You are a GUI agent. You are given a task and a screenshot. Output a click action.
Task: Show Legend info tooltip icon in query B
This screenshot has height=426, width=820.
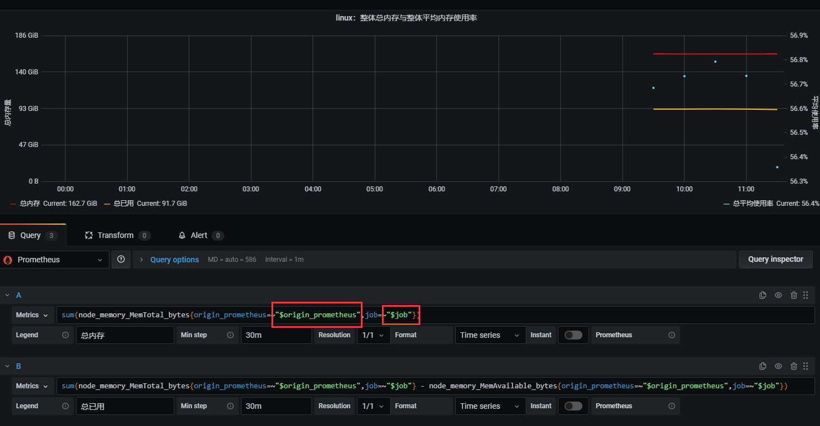tap(66, 406)
